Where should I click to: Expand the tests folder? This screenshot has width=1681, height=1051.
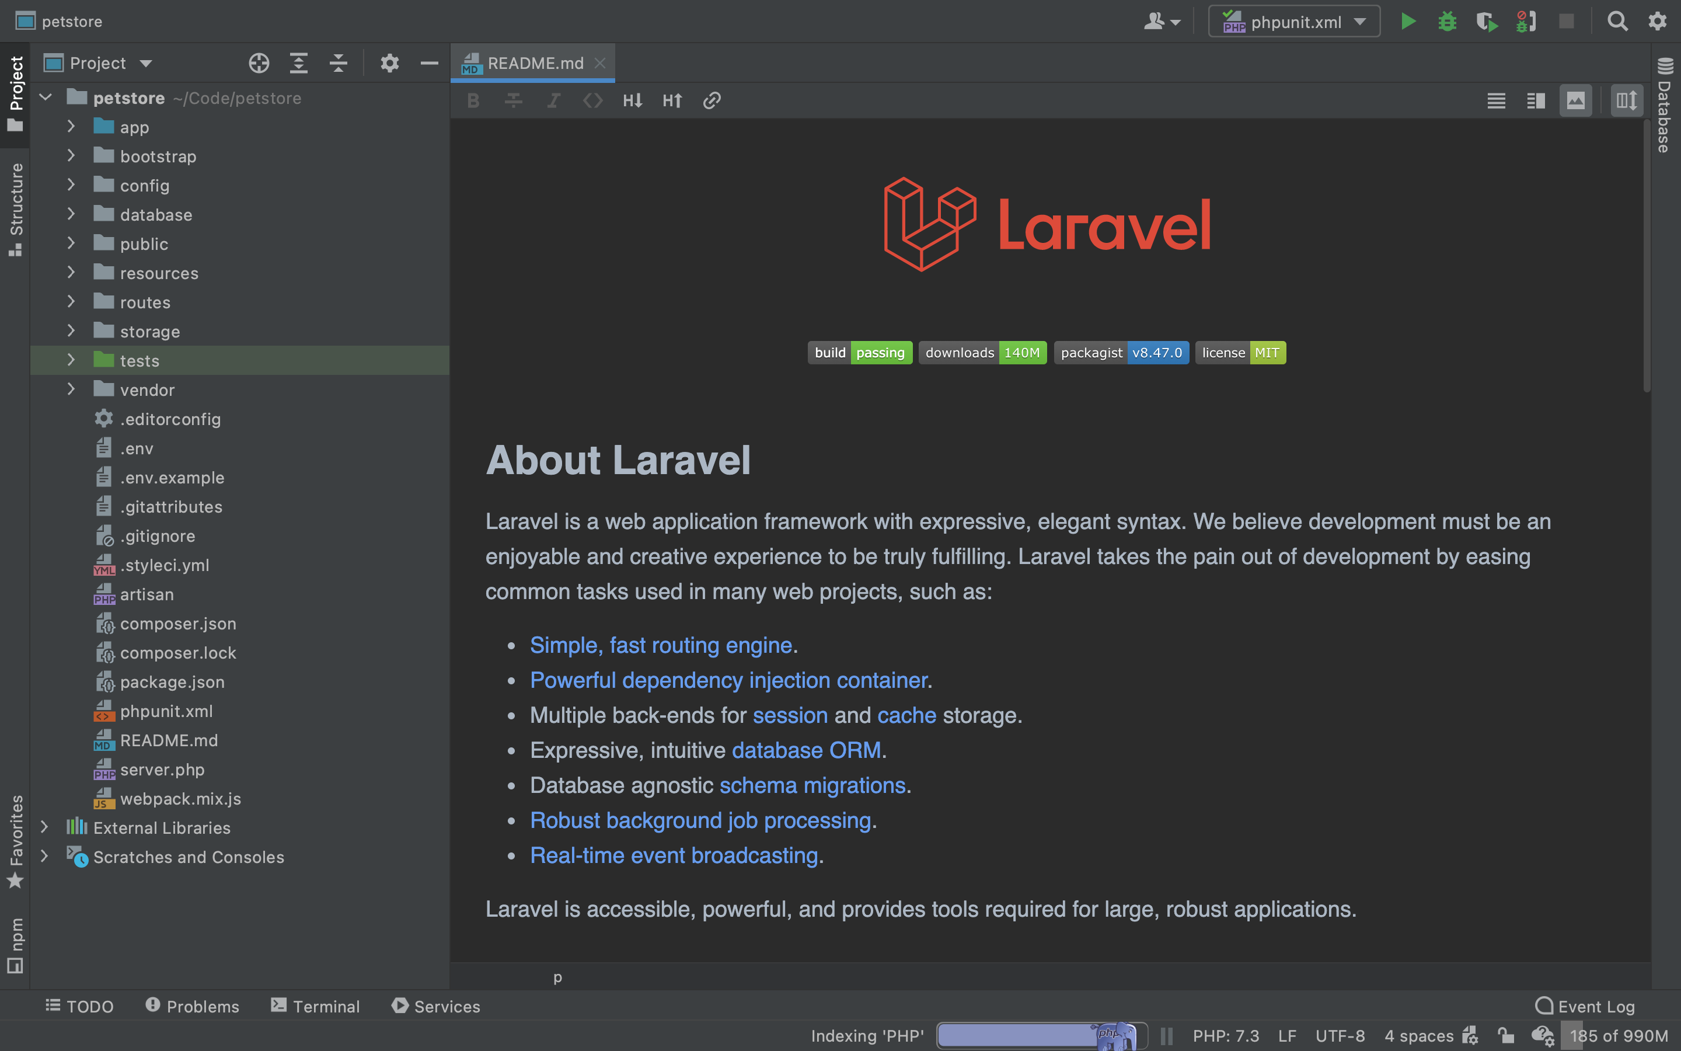click(70, 359)
